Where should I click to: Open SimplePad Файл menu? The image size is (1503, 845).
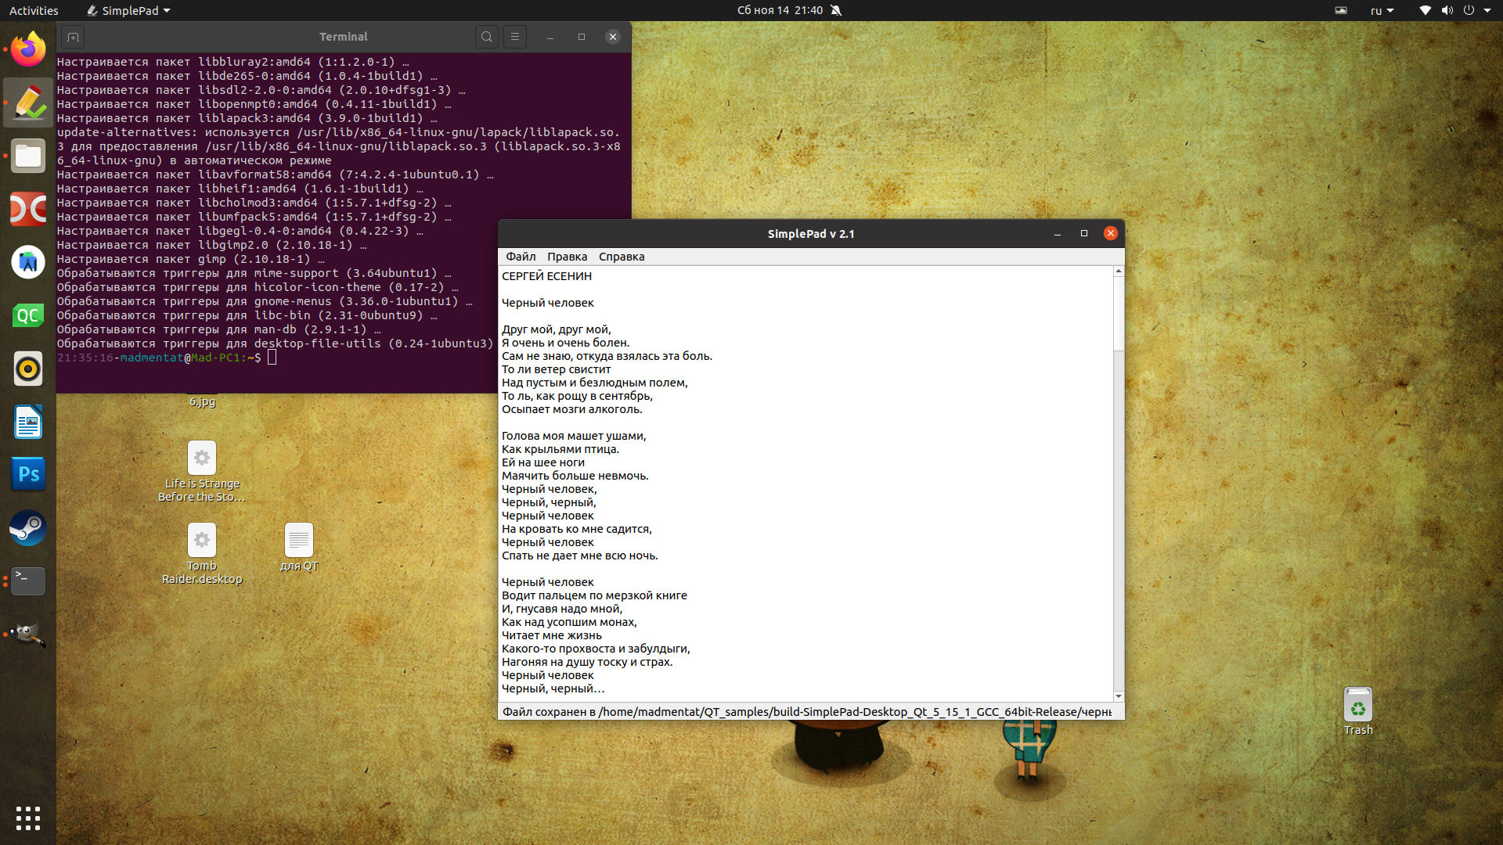coord(521,256)
